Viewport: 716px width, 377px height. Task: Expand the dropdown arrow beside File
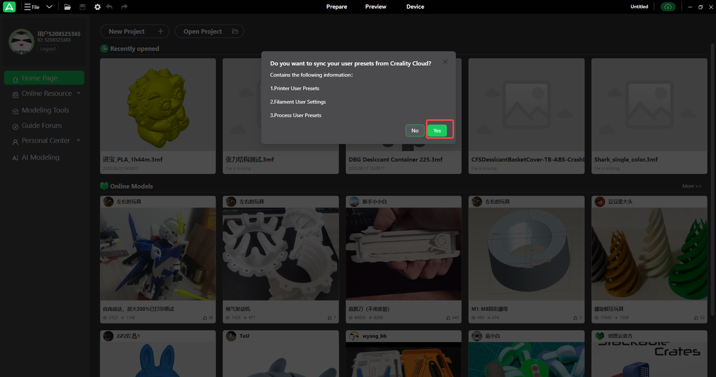pyautogui.click(x=49, y=7)
